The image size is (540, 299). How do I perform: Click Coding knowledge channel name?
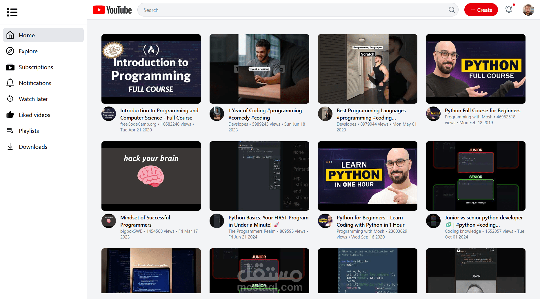click(463, 231)
